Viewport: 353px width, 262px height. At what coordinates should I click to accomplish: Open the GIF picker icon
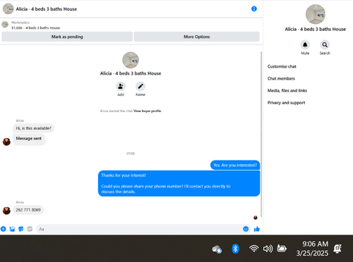click(x=30, y=229)
